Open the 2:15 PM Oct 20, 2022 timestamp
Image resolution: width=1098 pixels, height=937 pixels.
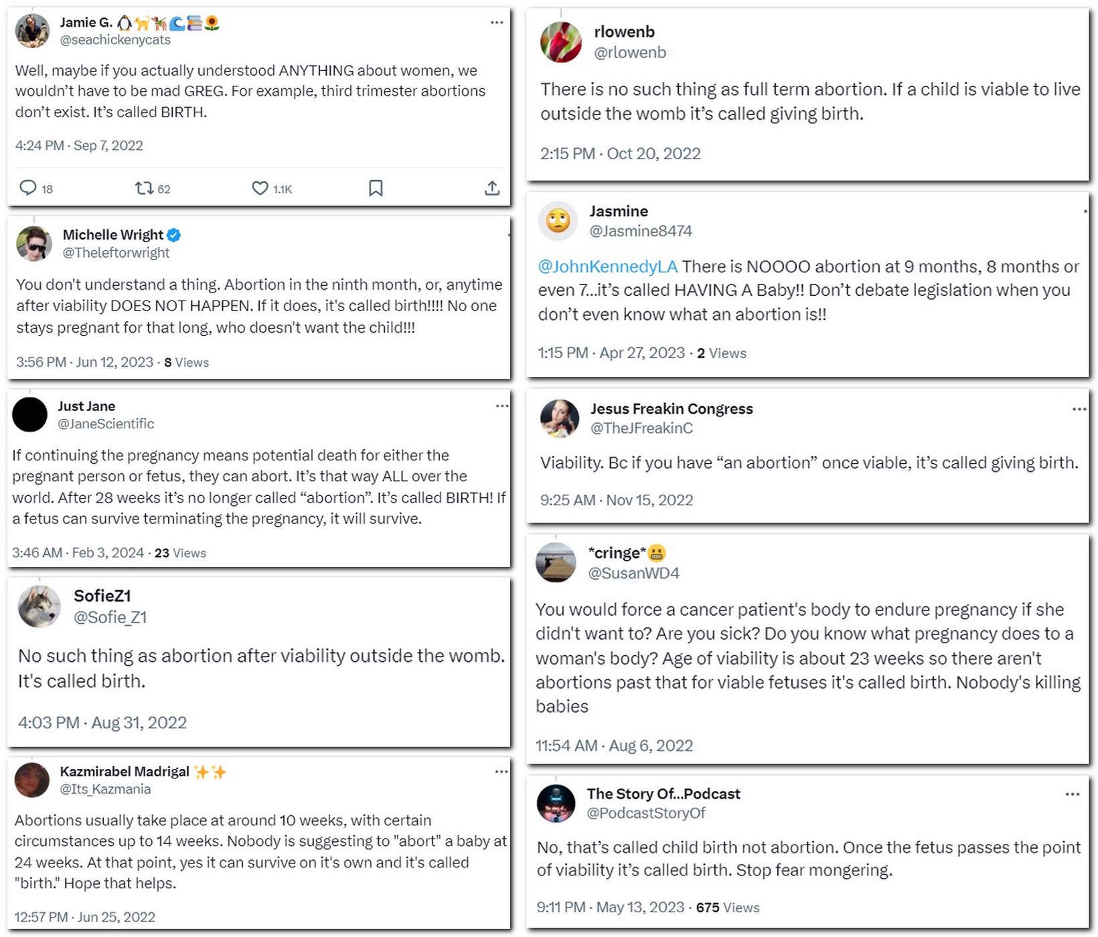621,153
